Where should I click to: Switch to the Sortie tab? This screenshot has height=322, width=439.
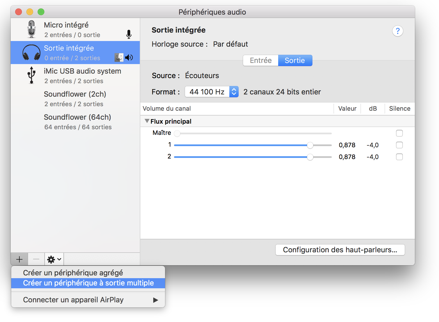(295, 60)
